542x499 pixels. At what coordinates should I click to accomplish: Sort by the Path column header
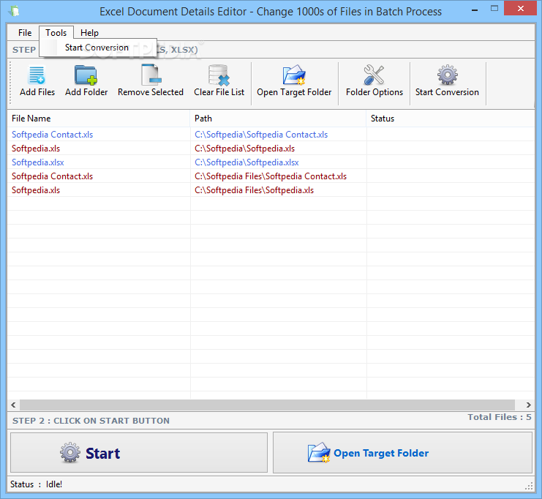(x=278, y=119)
